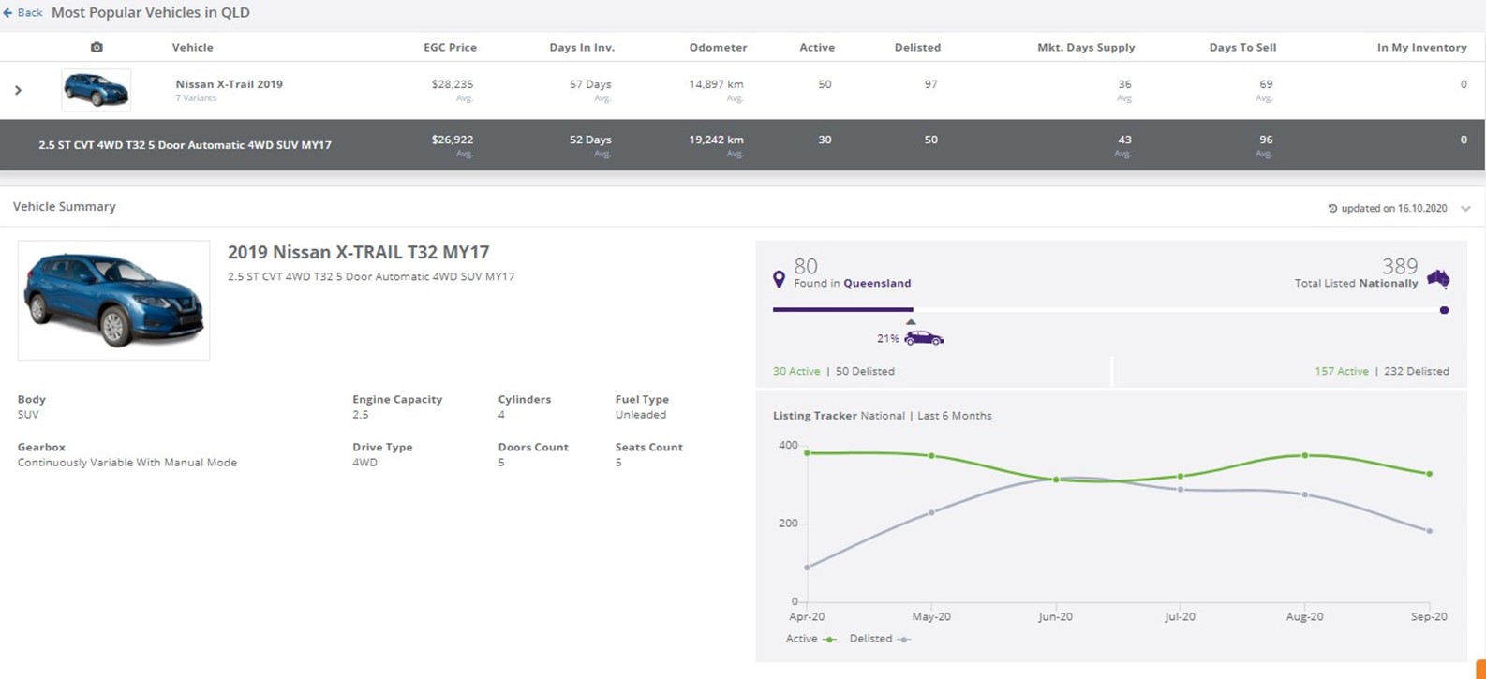Click the camera icon column header
1486x679 pixels.
point(97,47)
